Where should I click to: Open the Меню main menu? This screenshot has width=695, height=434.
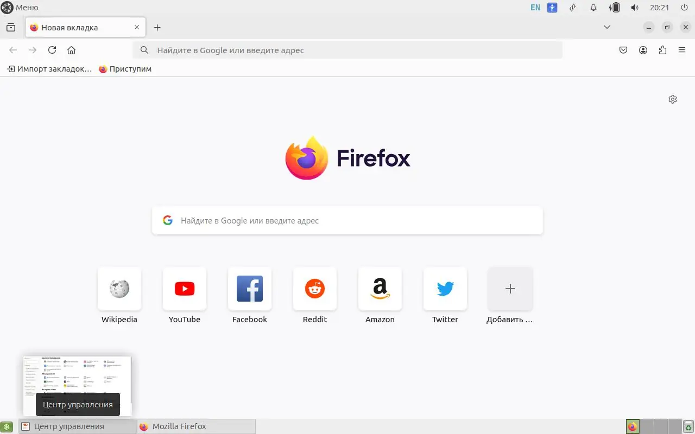click(x=20, y=8)
